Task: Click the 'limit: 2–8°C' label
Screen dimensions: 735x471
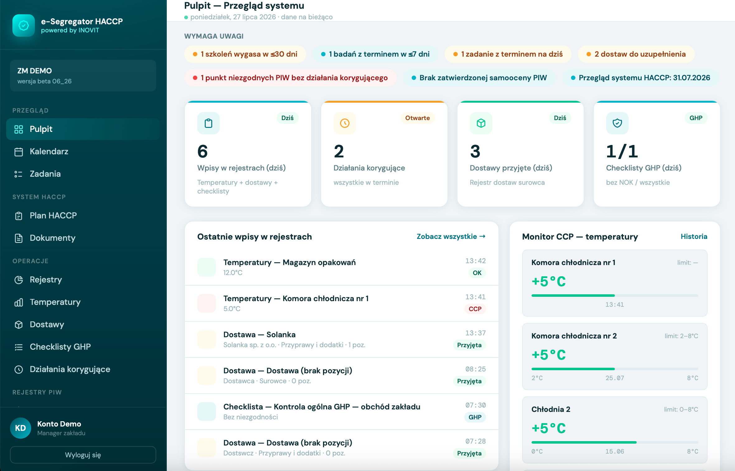Action: [x=681, y=336]
